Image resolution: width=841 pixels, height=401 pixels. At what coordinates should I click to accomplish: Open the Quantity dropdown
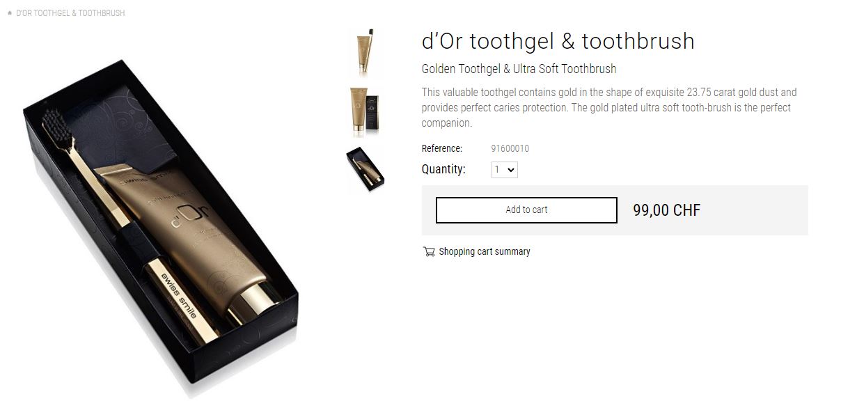coord(505,169)
